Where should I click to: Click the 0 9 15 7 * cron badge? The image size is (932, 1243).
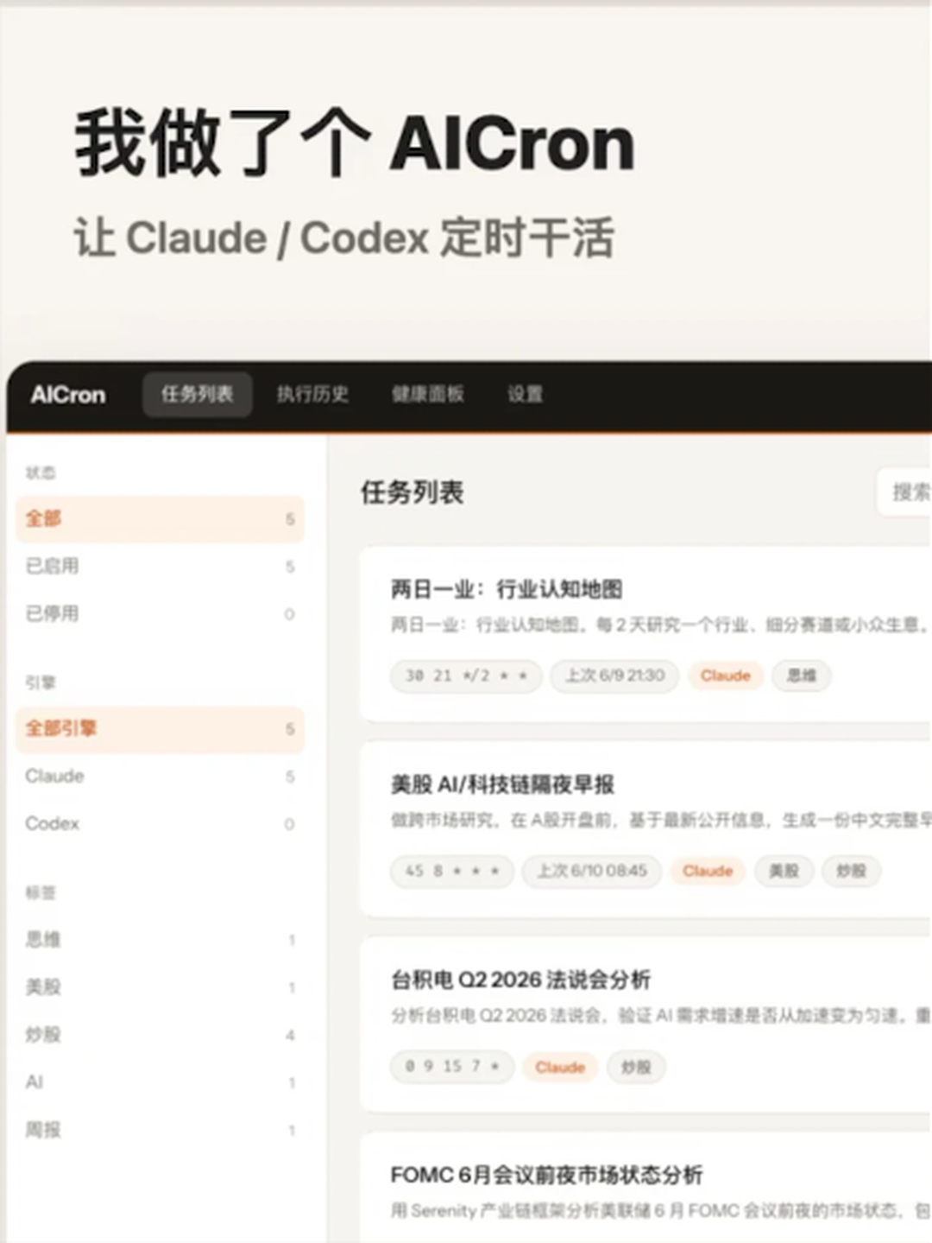click(452, 1067)
